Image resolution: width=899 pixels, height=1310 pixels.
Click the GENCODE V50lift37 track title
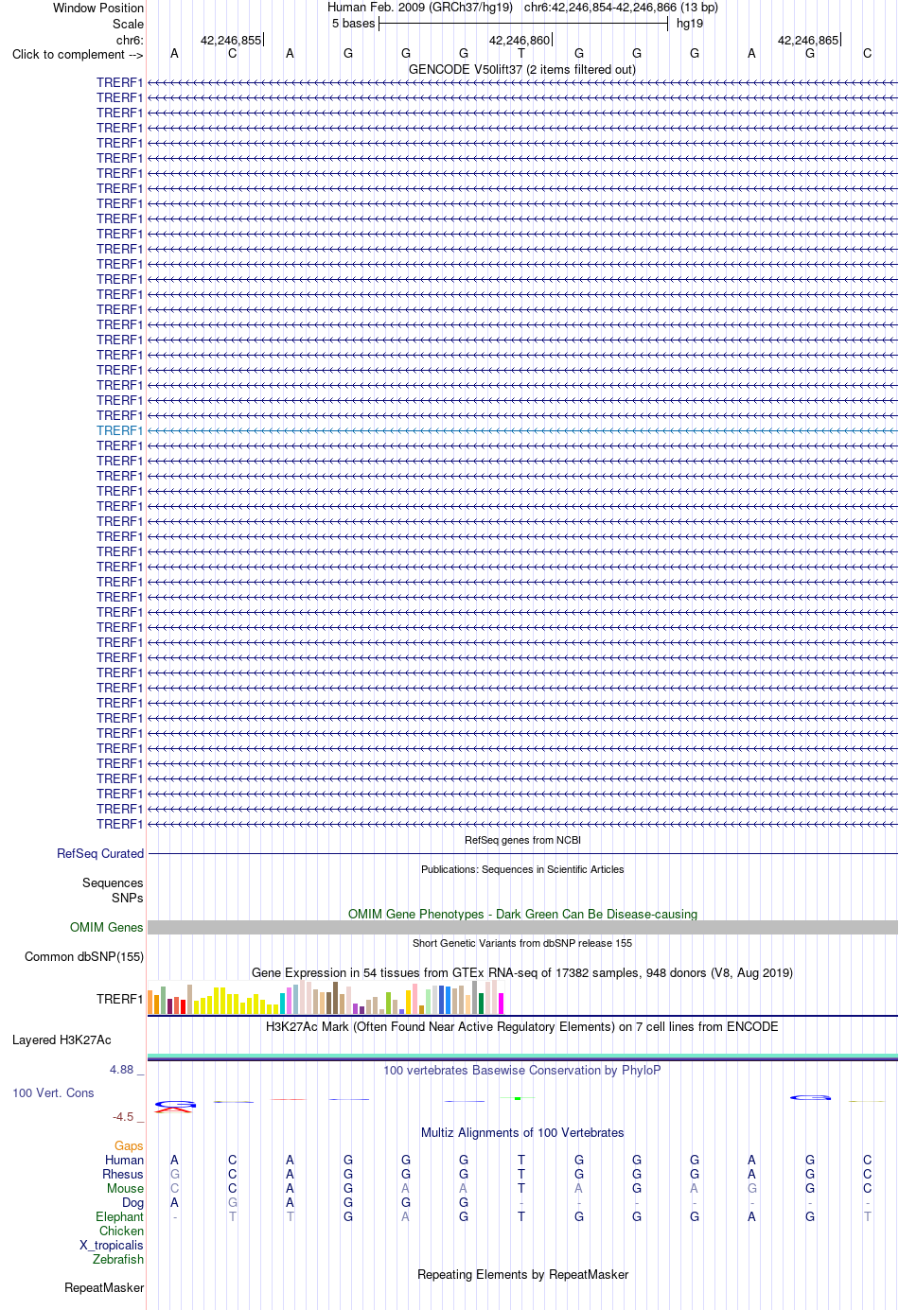point(522,69)
